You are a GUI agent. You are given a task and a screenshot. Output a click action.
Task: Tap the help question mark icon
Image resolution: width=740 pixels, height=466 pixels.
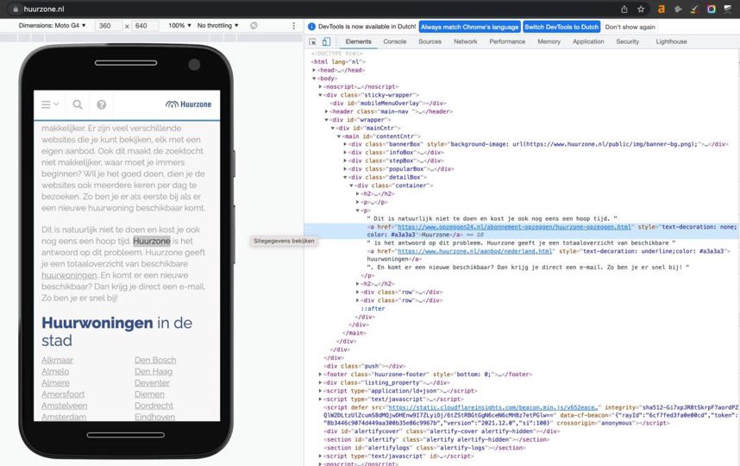point(102,104)
